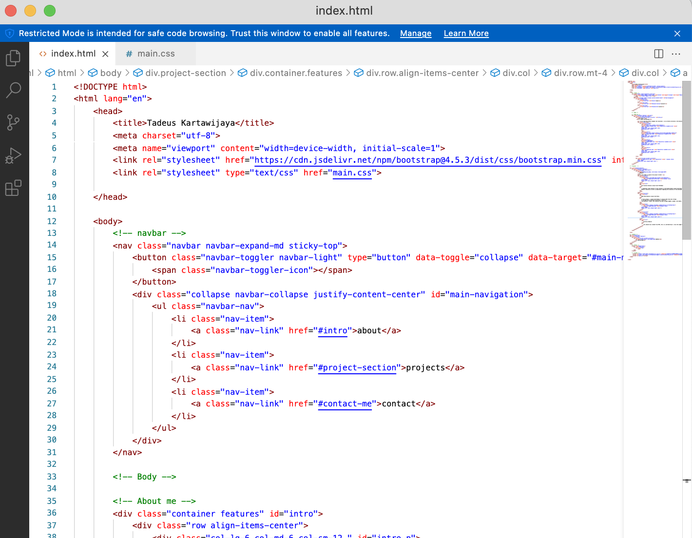Click the symbol icon beside div.project-section breadcrumb
The image size is (692, 538).
138,73
